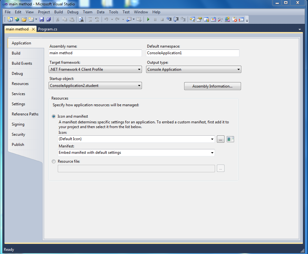Viewport: 308px width, 254px height.
Task: Click the Resource file path field
Action: (136, 168)
